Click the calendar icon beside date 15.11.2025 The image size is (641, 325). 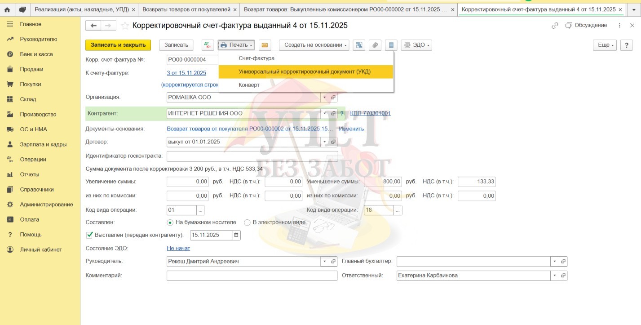point(236,235)
